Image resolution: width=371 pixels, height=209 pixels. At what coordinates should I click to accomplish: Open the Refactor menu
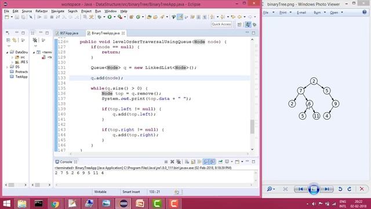(41, 11)
